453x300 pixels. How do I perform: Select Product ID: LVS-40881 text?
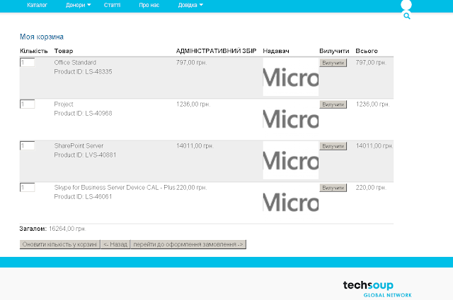(85, 155)
